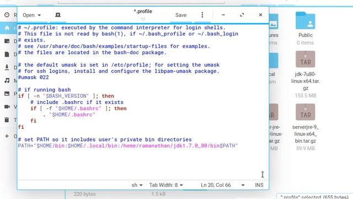Click the indented "fi" line in editor
The height and width of the screenshot is (199, 353).
(x=33, y=121)
